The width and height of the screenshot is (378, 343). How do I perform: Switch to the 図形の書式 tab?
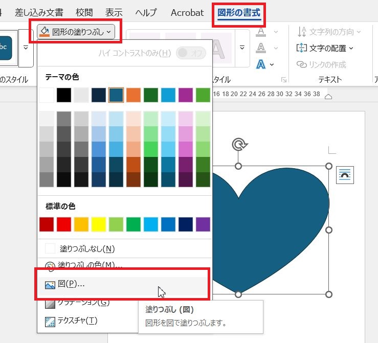click(x=239, y=13)
